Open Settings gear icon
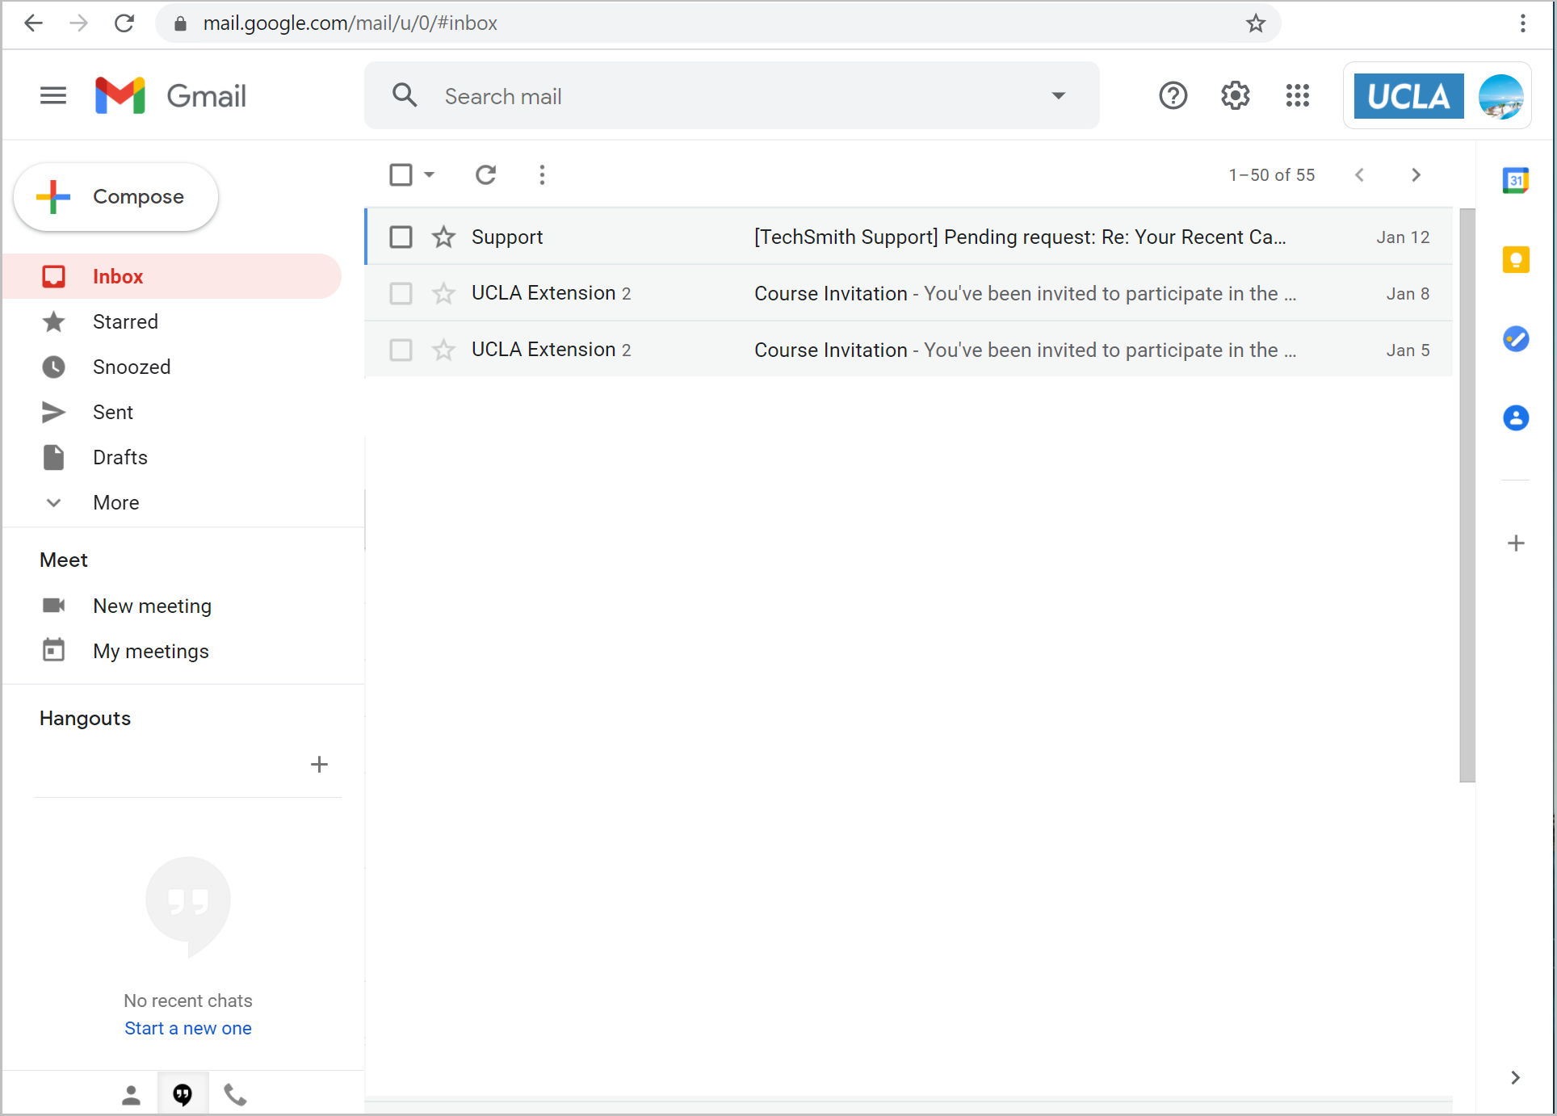The width and height of the screenshot is (1557, 1116). [1235, 96]
